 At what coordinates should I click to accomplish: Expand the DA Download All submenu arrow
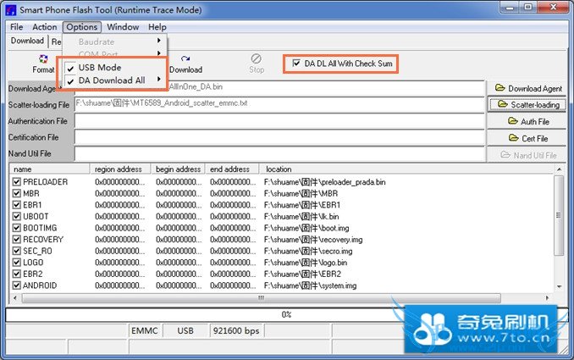(x=159, y=79)
